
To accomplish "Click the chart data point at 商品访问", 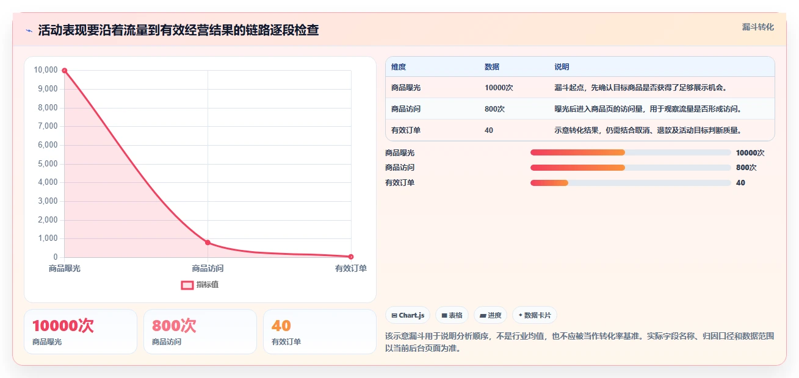I will (x=208, y=243).
